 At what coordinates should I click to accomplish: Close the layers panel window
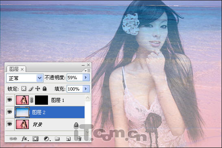89,65
